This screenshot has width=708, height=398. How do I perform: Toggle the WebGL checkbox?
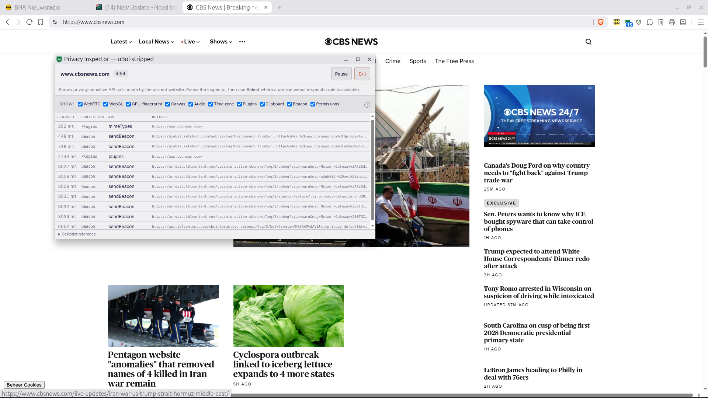click(106, 104)
